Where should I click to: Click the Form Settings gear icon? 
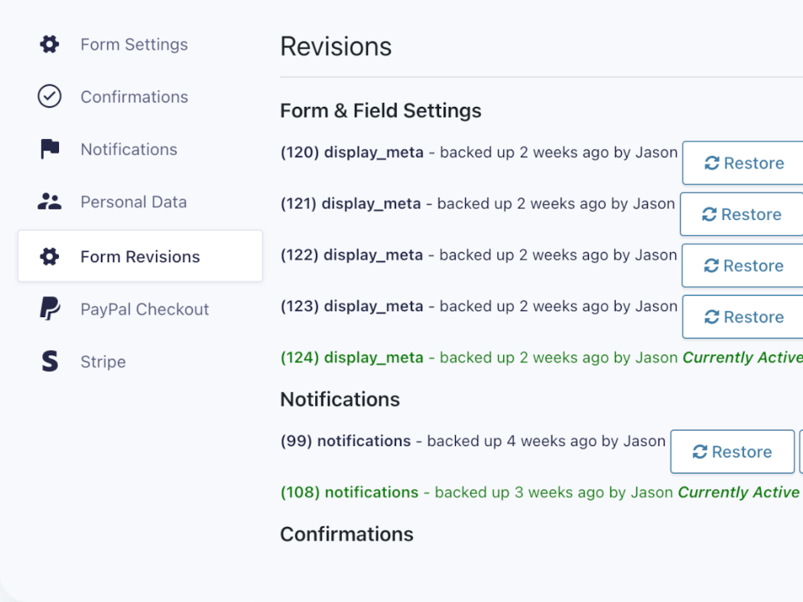(x=50, y=44)
